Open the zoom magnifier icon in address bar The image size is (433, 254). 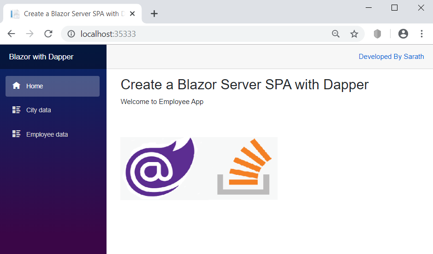tap(336, 34)
